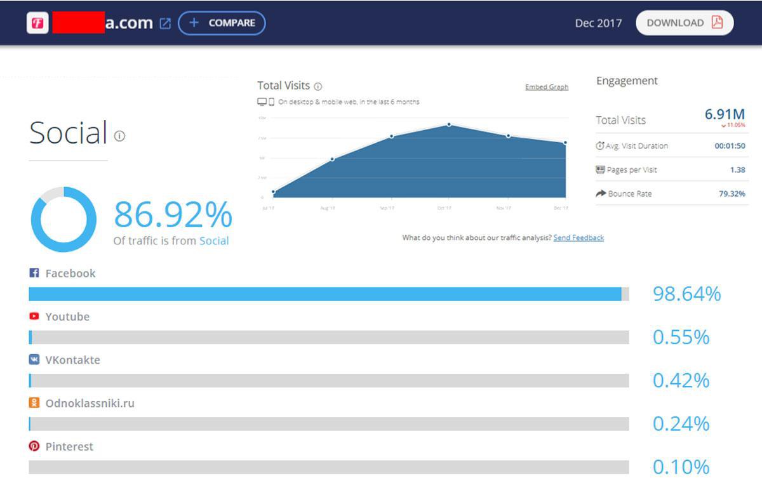Viewport: 762px width, 490px height.
Task: Click the Compare button
Action: [x=222, y=23]
